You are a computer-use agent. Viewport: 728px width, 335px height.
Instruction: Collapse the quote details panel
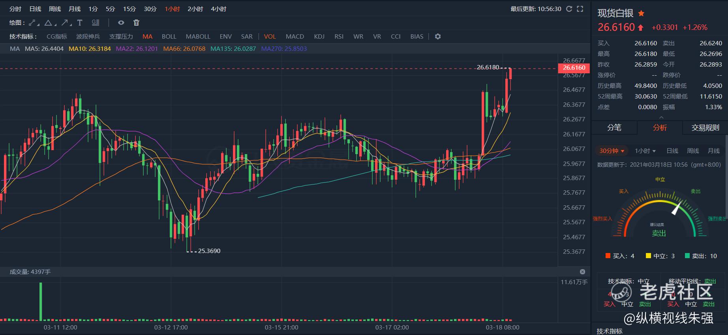pos(661,117)
